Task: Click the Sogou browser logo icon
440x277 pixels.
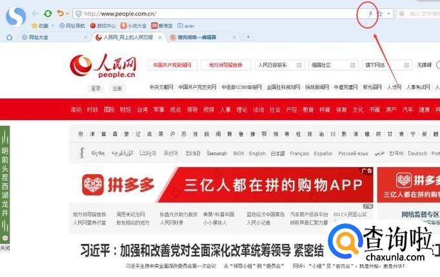Action: [15, 16]
